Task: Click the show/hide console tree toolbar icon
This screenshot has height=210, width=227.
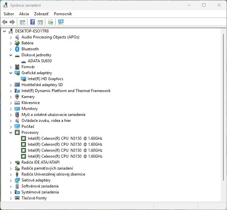Action: 23,22
